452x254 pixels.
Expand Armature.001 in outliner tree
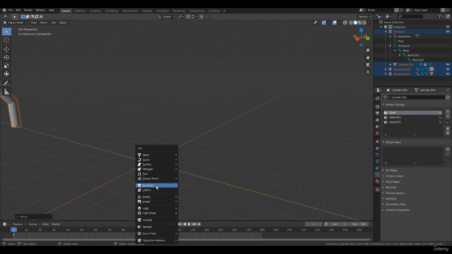[386, 69]
